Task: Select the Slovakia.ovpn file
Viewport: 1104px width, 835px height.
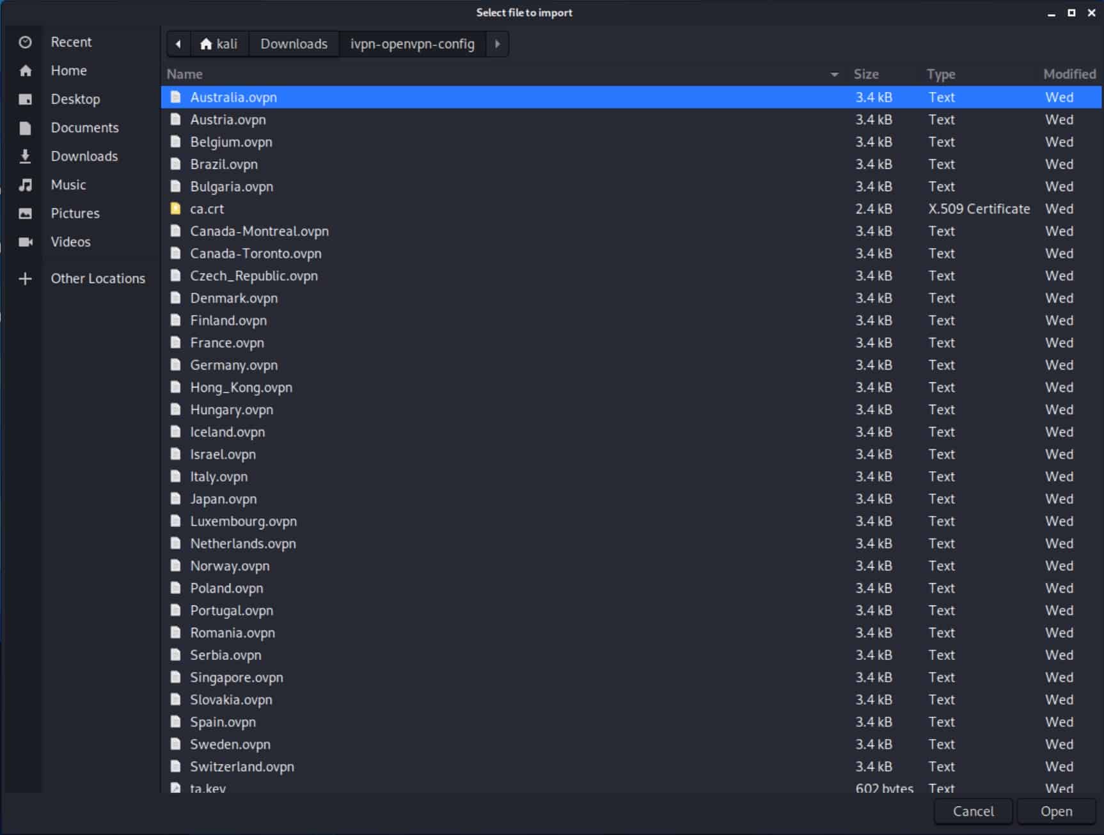Action: coord(631,699)
